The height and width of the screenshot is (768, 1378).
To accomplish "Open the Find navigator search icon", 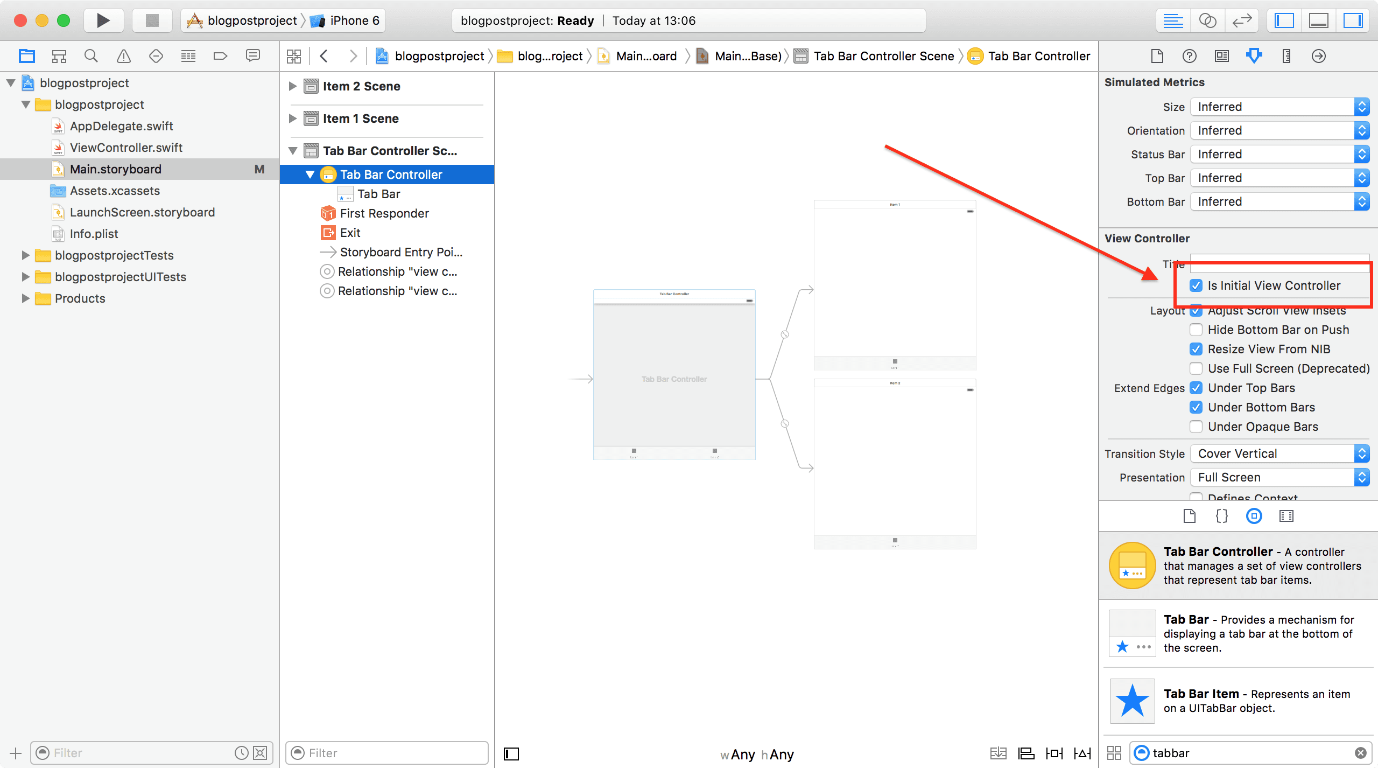I will (91, 55).
